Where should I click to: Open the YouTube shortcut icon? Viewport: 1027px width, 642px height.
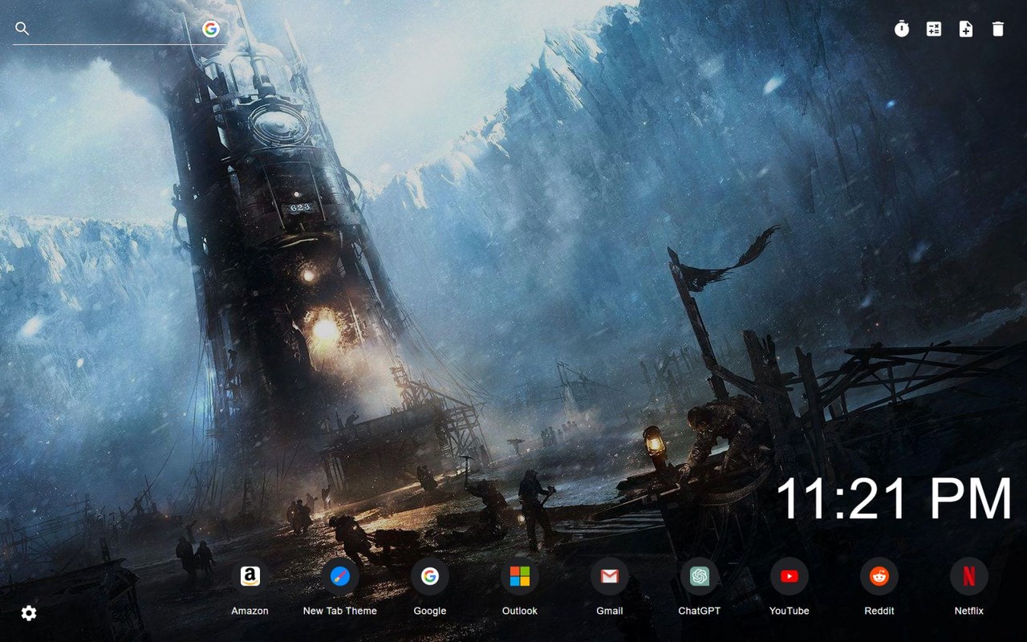790,576
